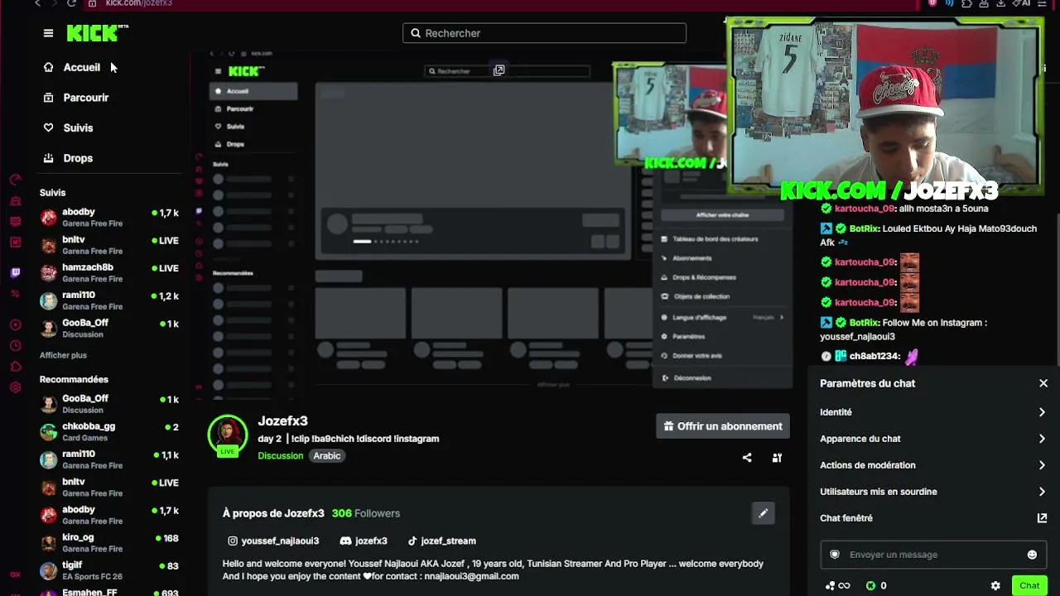Click viewer count 83 beside tigiif
The width and height of the screenshot is (1060, 596).
tap(168, 566)
